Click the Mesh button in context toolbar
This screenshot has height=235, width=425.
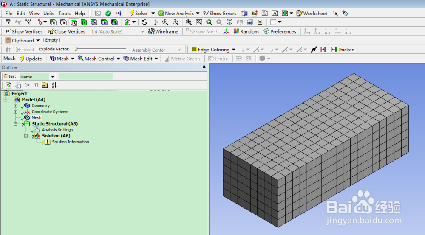(x=59, y=59)
